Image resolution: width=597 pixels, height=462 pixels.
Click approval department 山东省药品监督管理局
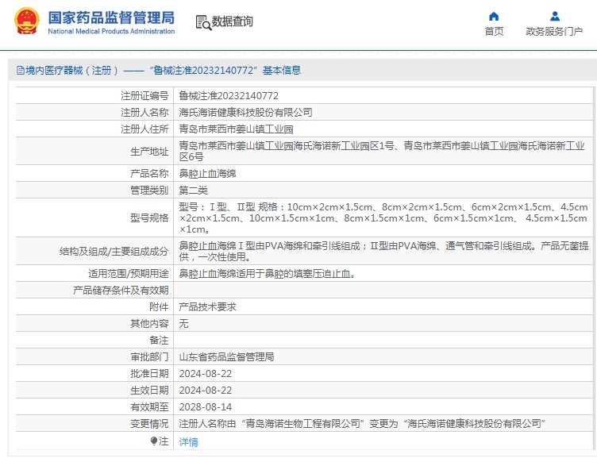pos(226,356)
